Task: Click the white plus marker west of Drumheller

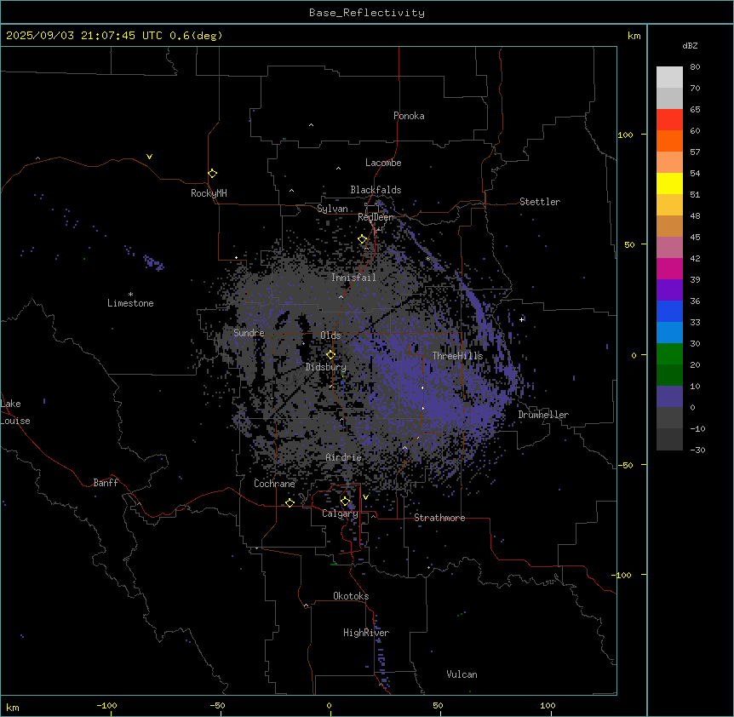Action: (x=522, y=319)
